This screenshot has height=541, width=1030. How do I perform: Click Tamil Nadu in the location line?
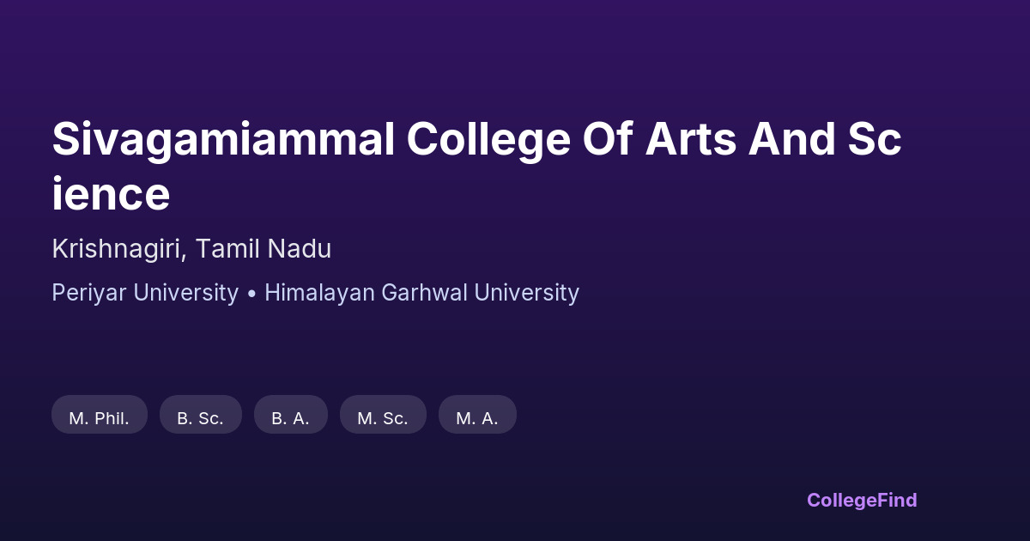264,249
